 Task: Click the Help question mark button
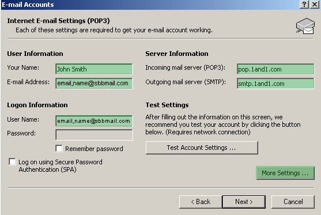click(304, 4)
